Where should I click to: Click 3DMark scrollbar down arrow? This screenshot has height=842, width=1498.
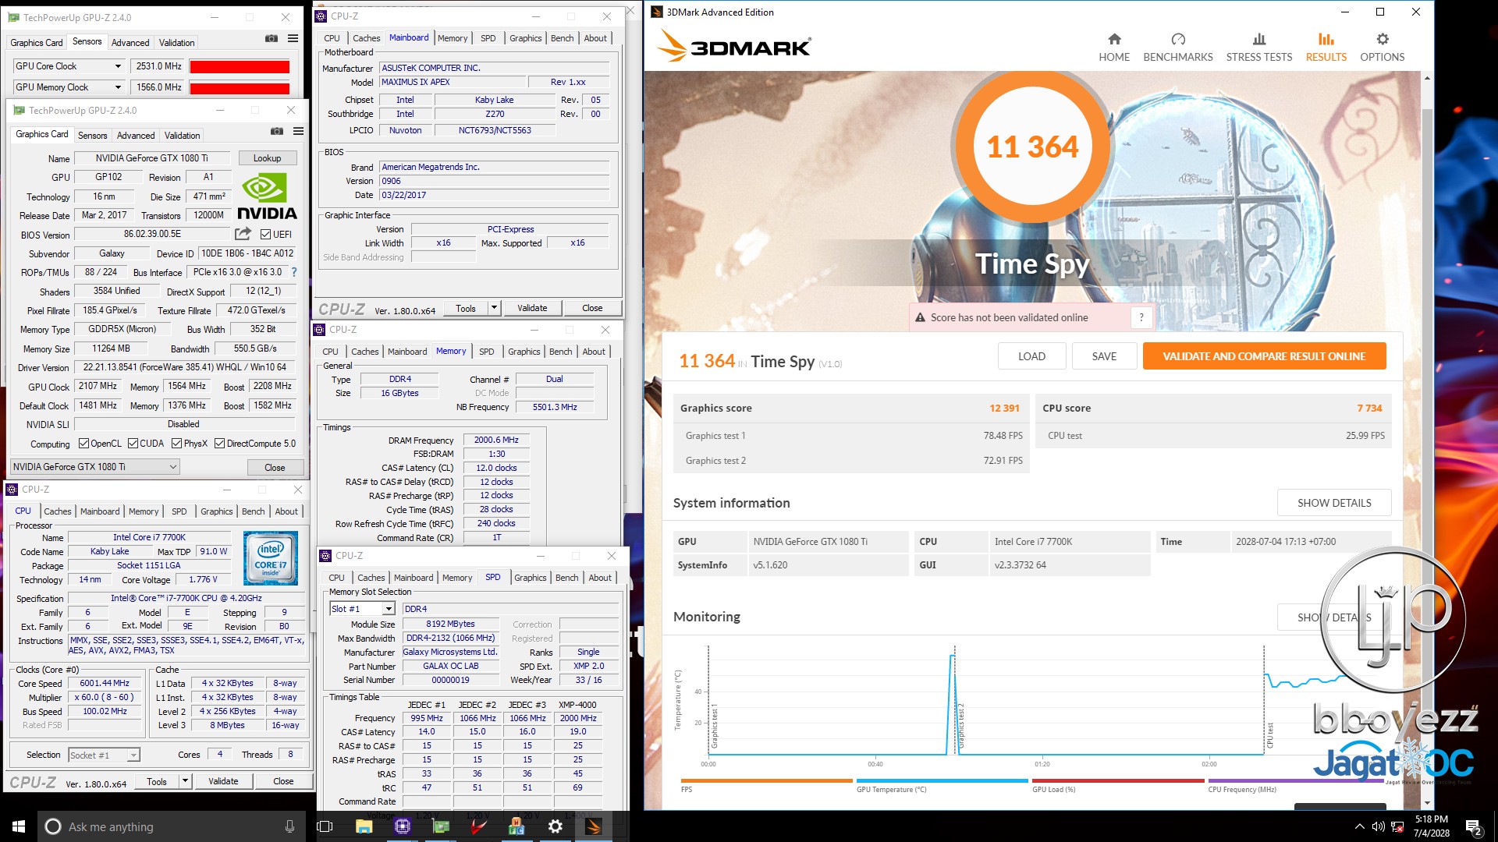coord(1427,803)
